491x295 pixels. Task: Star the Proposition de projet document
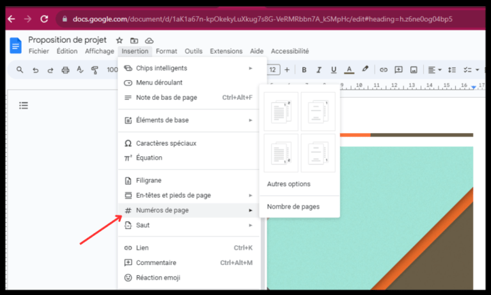120,40
